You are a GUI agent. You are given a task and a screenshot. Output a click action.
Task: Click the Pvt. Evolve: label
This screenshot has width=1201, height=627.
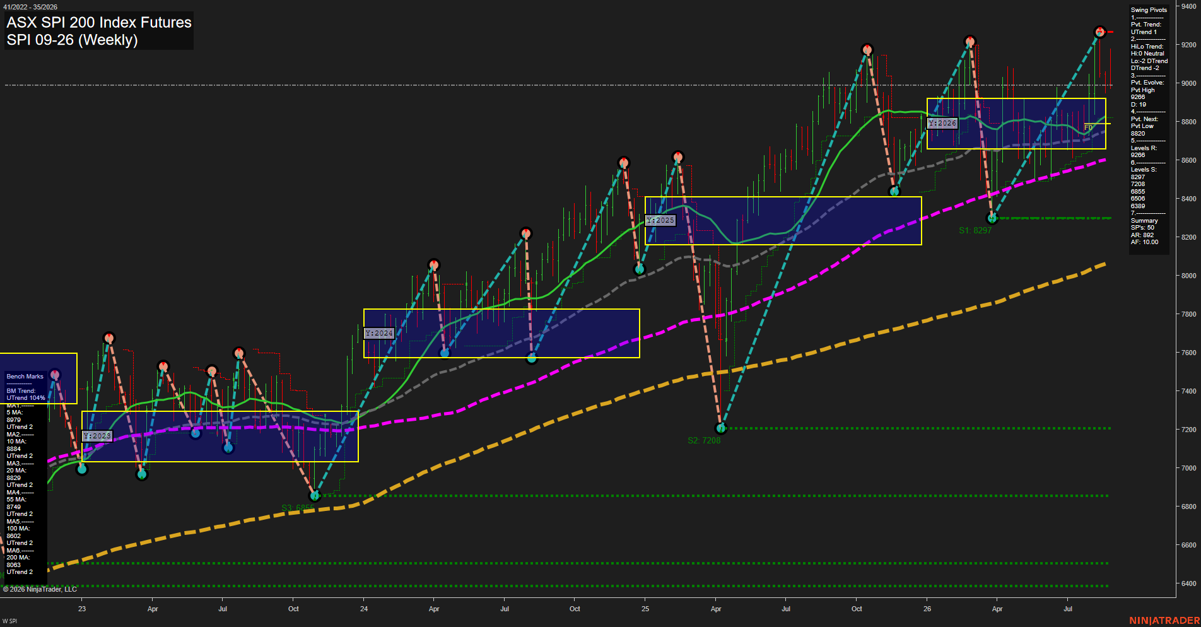[1147, 83]
